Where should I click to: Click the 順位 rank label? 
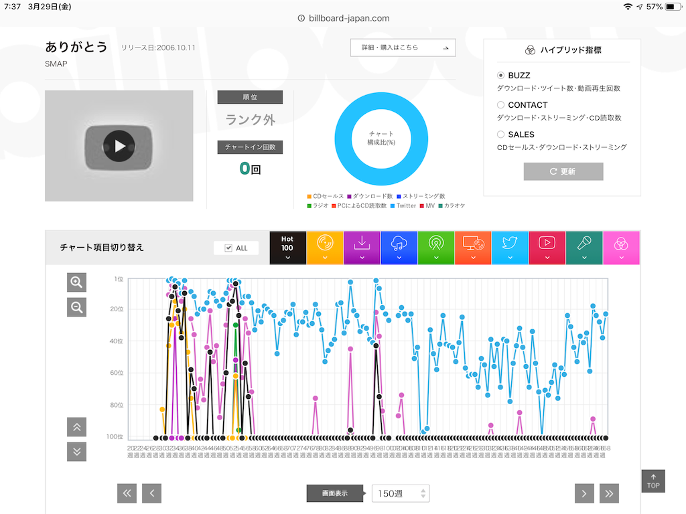[250, 97]
